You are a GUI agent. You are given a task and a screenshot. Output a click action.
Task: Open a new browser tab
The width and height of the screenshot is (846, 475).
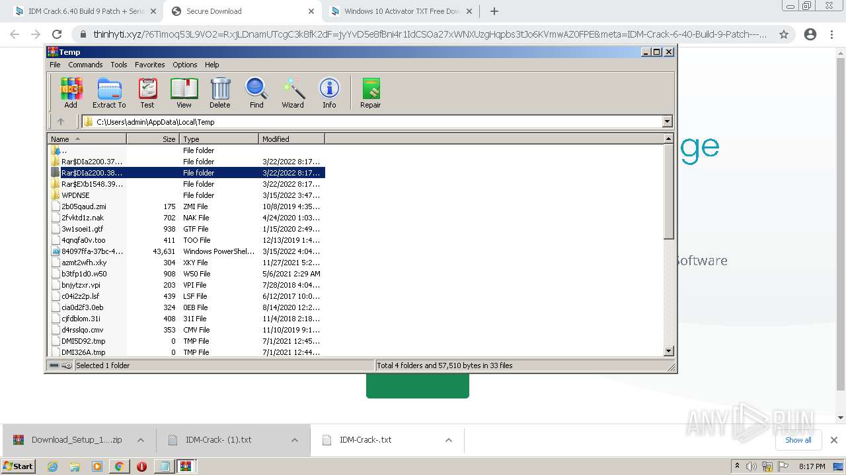click(x=494, y=11)
